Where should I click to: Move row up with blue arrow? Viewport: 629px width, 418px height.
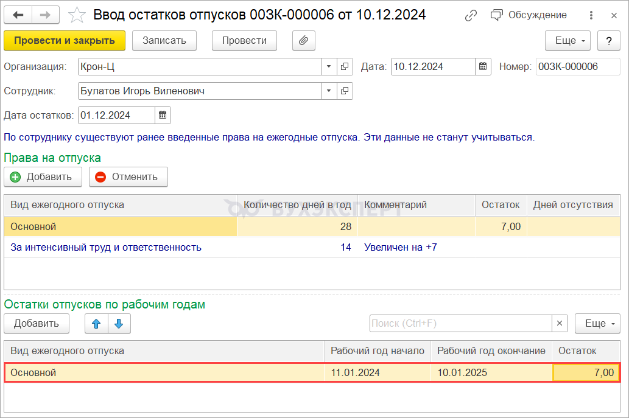coord(96,324)
